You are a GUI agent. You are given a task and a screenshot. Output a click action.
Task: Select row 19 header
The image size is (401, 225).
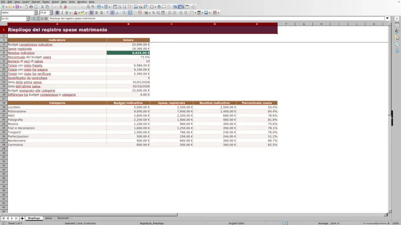(4, 107)
